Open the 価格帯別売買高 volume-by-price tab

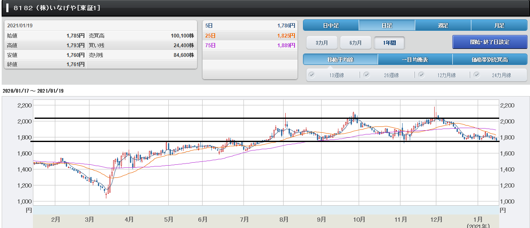(489, 59)
